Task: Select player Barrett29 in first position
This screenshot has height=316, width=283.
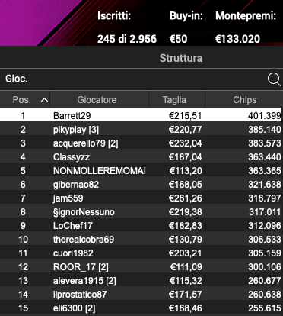Action: coord(141,116)
